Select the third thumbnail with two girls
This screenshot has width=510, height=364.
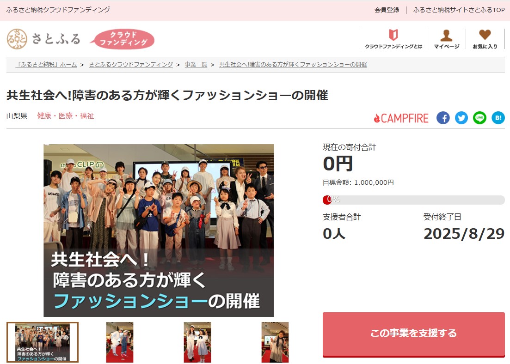197,342
